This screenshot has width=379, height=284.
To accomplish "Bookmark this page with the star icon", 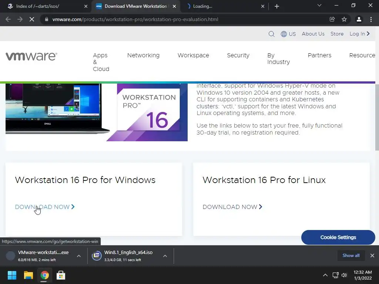I will (344, 19).
